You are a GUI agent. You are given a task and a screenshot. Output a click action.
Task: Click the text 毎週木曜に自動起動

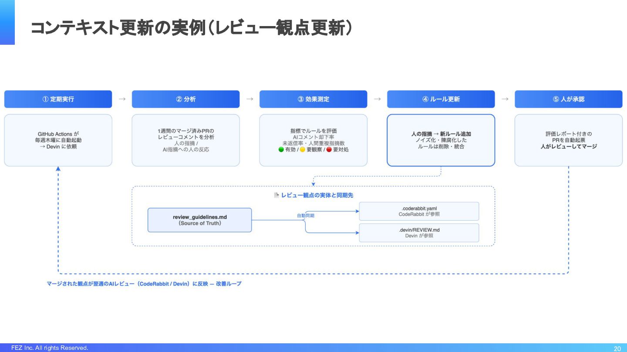[x=58, y=140]
